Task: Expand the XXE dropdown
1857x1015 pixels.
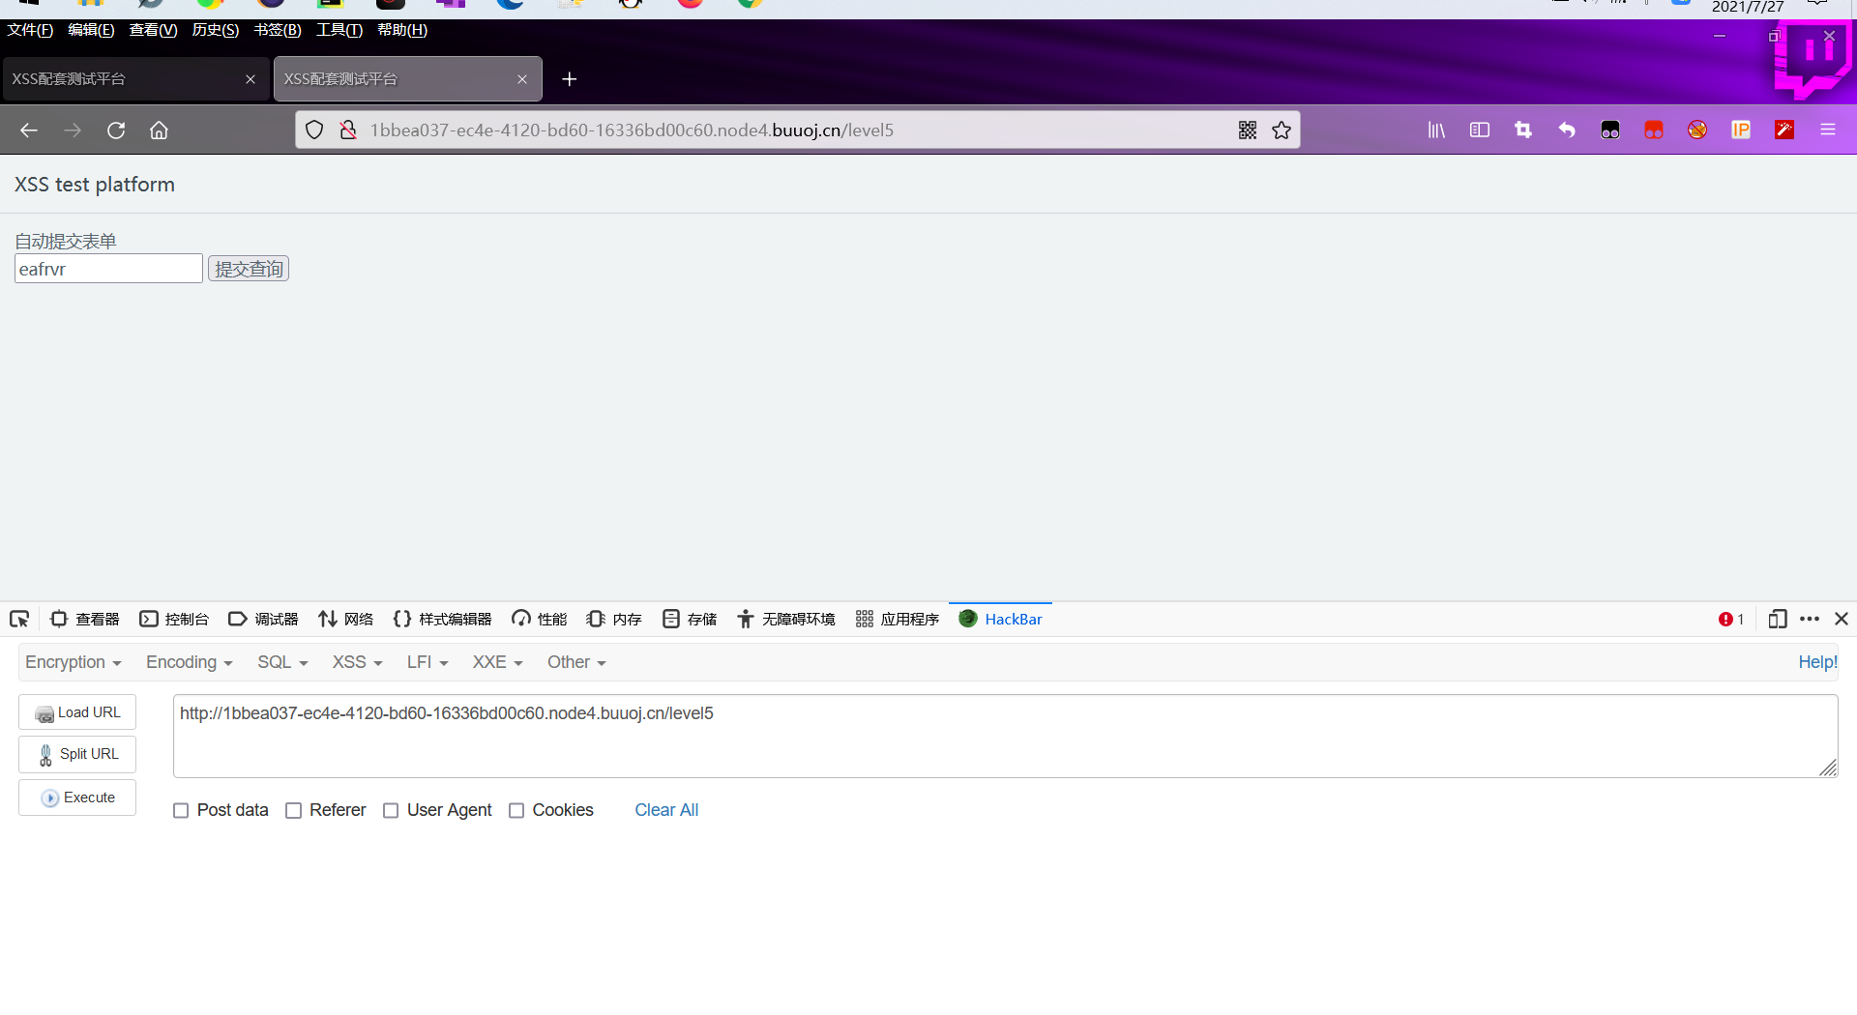Action: tap(497, 662)
